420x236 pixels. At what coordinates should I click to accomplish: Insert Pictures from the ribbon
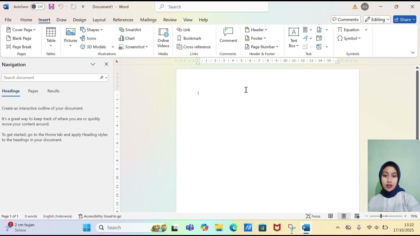coord(71,38)
